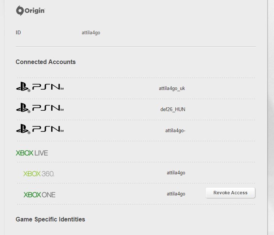Click PlayStation symbol beside def26_HUN

coord(23,108)
